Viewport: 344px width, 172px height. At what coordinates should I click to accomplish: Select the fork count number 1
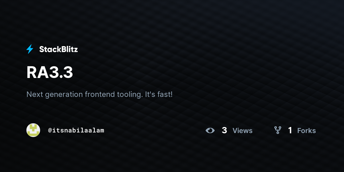[x=290, y=130]
